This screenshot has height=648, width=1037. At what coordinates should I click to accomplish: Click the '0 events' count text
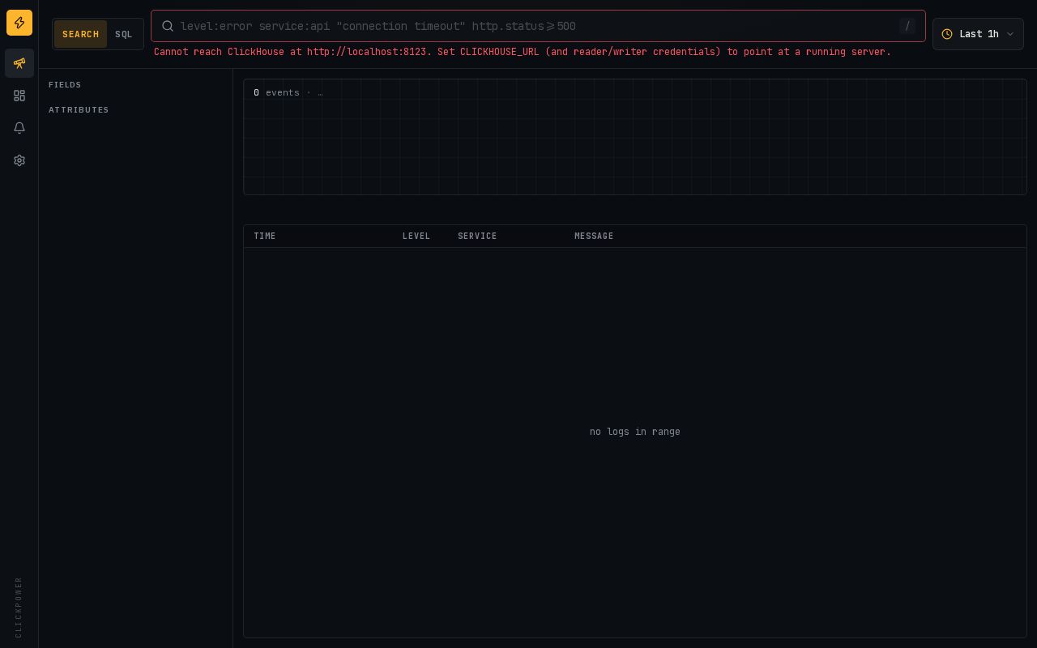pyautogui.click(x=276, y=92)
